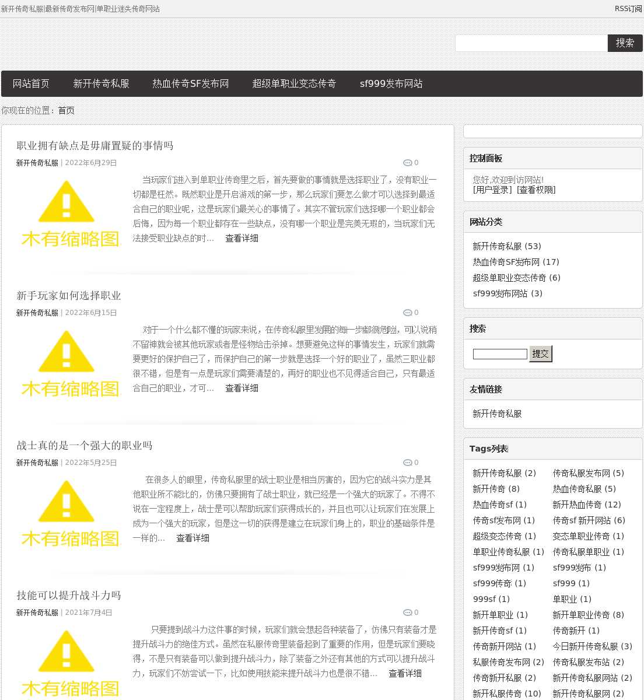This screenshot has width=644, height=700.
Task: Open the 查看权限 link
Action: coord(536,190)
